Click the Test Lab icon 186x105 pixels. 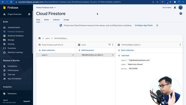[4, 75]
